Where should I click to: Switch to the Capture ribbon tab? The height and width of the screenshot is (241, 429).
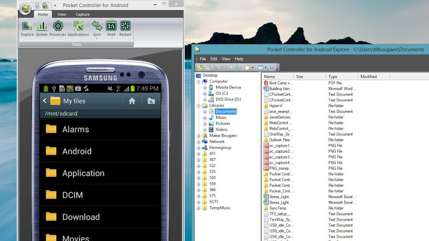coord(83,14)
